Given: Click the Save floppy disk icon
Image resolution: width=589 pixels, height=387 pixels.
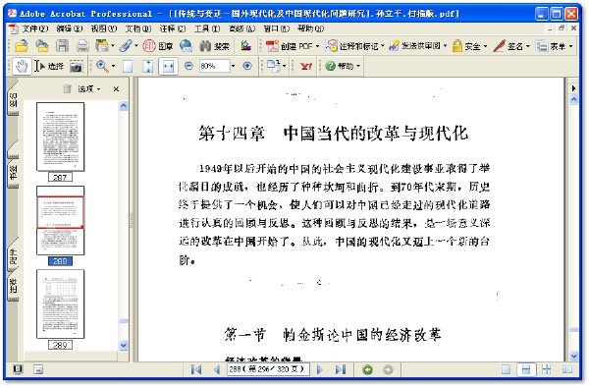Looking at the screenshot, I should click(x=63, y=46).
